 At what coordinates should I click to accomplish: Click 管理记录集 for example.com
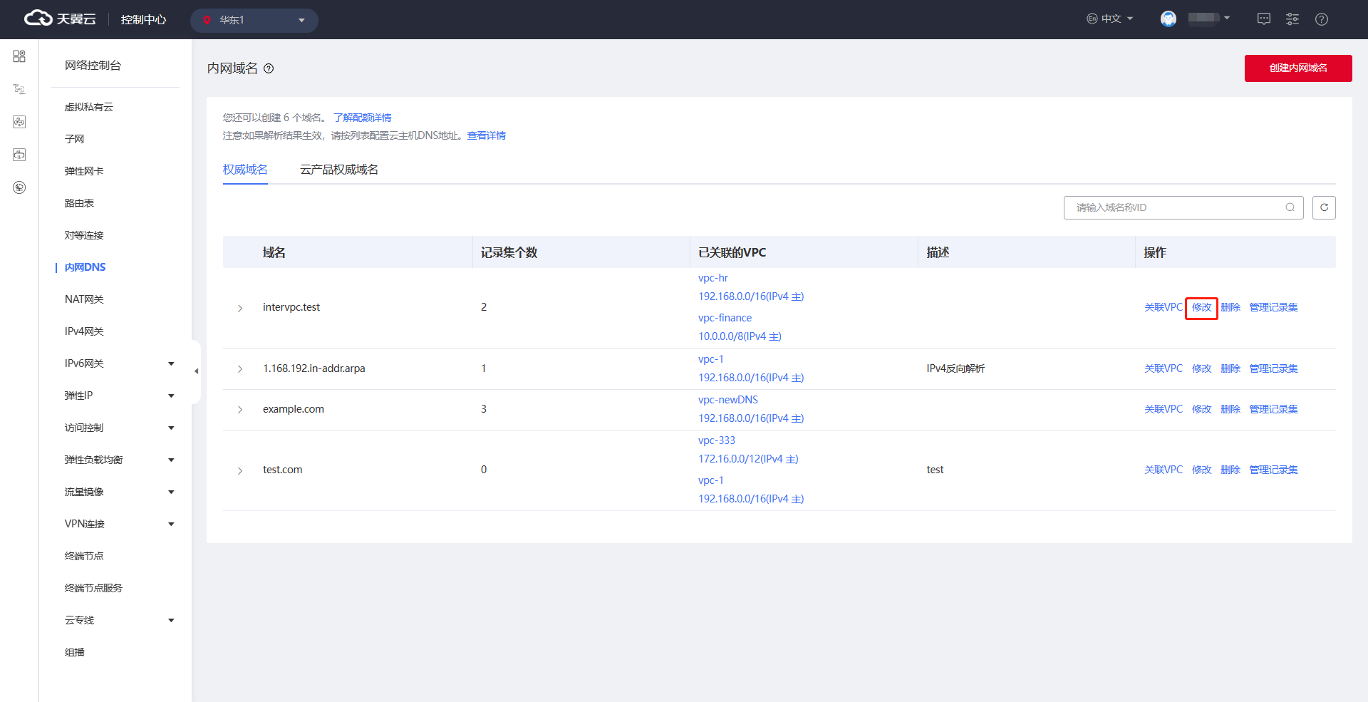pyautogui.click(x=1273, y=409)
